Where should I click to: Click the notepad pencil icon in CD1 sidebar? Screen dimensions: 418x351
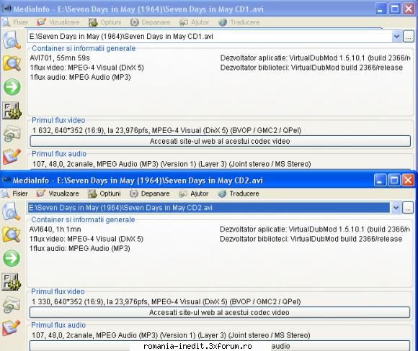12,157
